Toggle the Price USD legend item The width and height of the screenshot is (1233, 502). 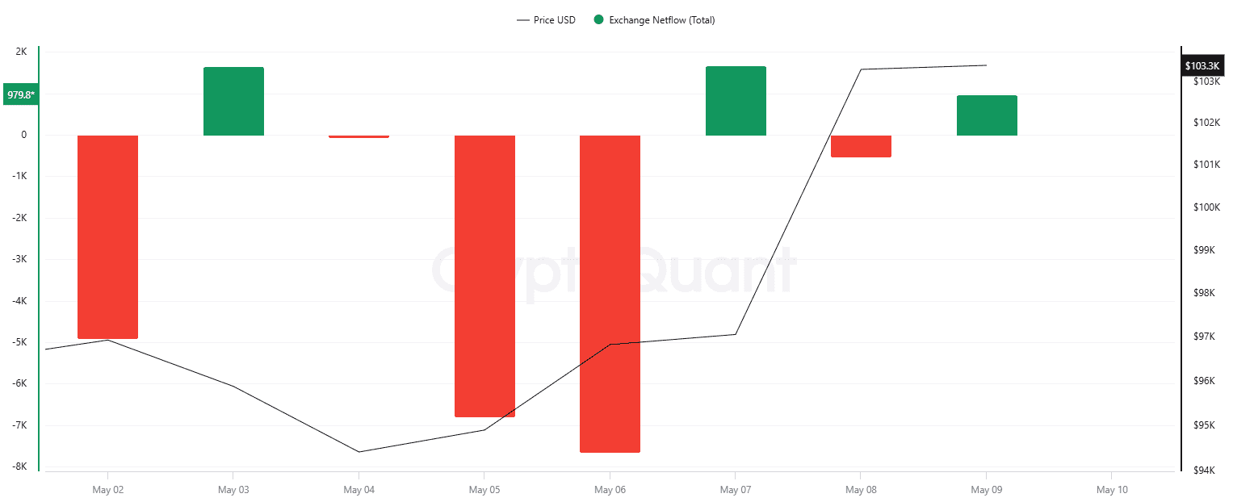click(554, 20)
